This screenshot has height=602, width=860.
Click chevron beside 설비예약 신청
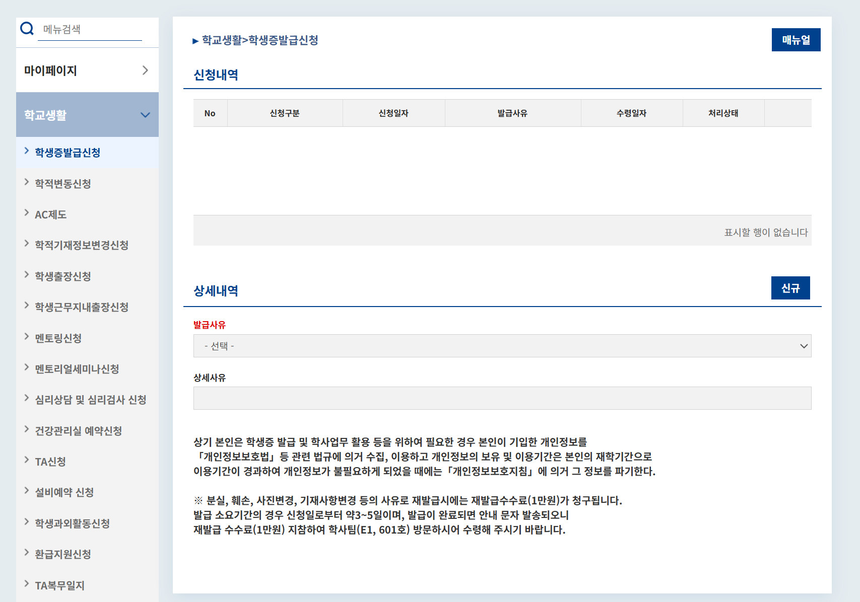point(27,490)
